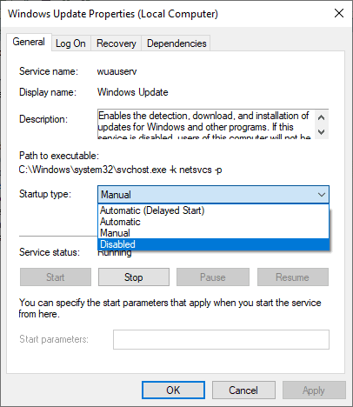Click the description scroll down arrow
The image size is (353, 407).
(321, 132)
